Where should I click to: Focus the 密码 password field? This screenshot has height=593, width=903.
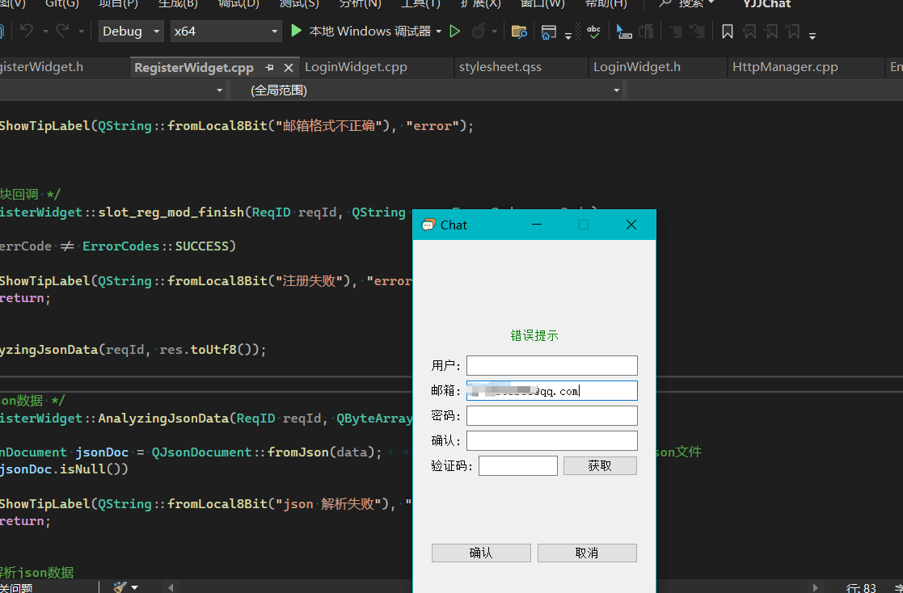point(551,416)
